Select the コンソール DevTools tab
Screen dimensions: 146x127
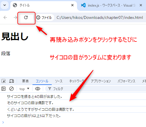[42, 81]
